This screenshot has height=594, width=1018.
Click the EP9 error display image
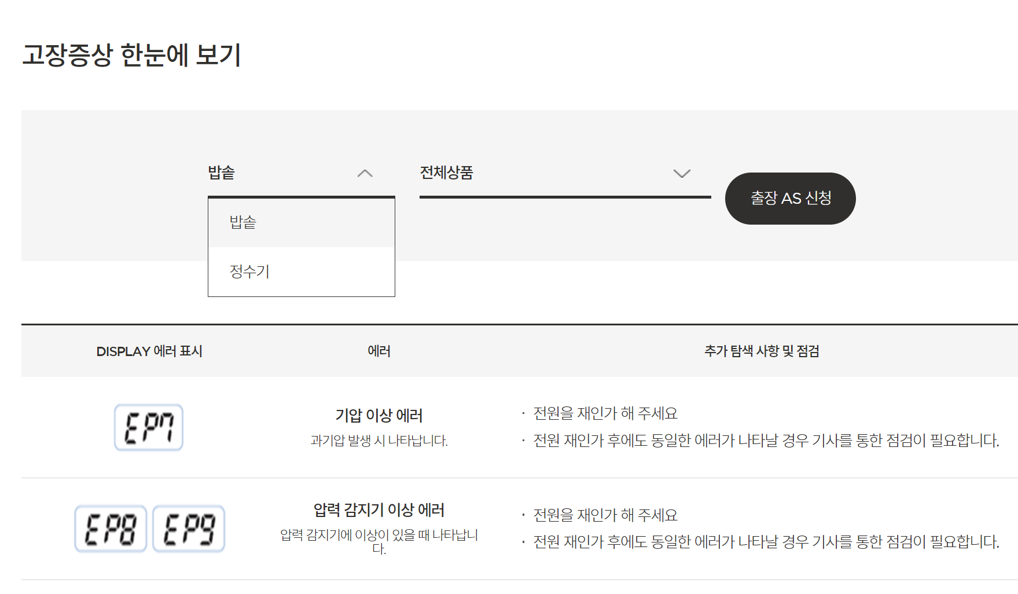click(x=189, y=529)
